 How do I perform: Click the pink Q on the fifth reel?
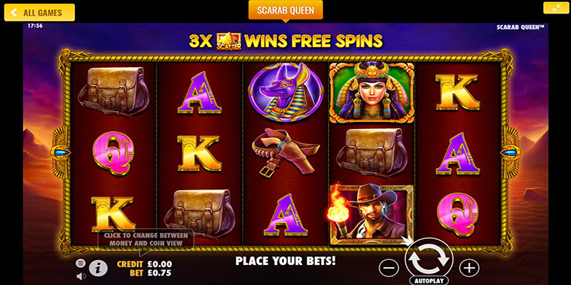[x=458, y=214]
